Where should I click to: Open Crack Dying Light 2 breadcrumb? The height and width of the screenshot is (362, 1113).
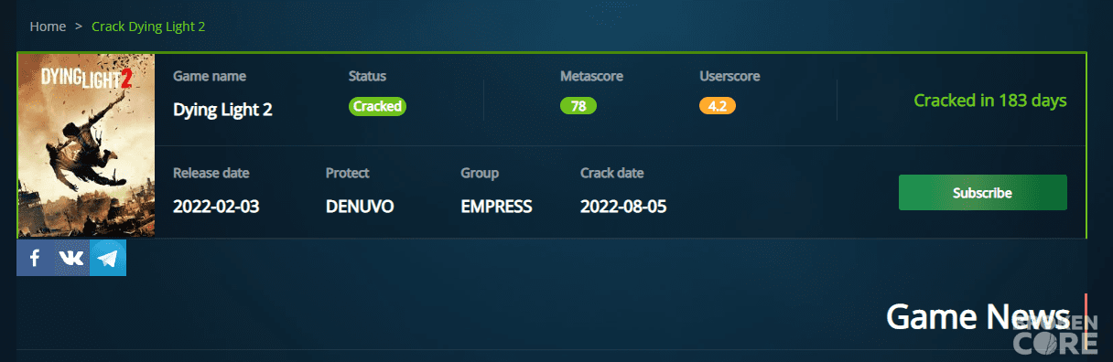(x=148, y=27)
